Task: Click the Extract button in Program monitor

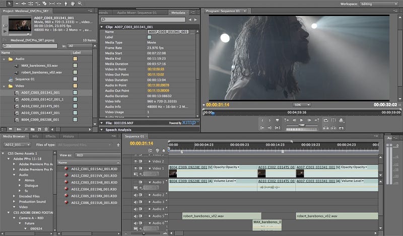Action: pyautogui.click(x=333, y=128)
